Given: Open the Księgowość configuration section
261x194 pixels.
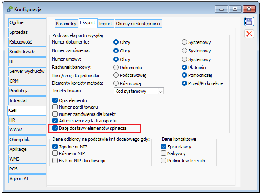Looking at the screenshot, I should pyautogui.click(x=27, y=42).
